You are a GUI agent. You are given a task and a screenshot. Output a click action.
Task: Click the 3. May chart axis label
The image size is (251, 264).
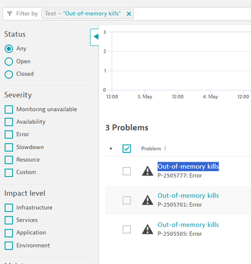coord(145,96)
